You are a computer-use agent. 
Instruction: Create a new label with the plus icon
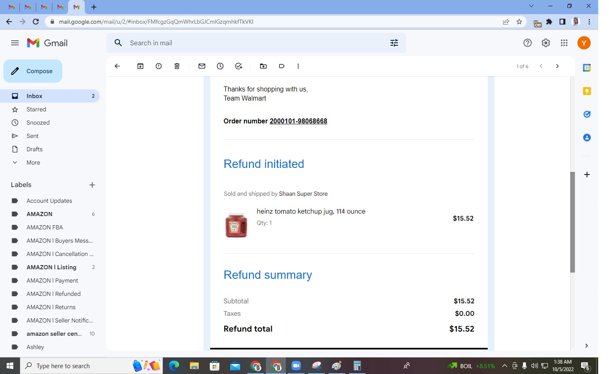pos(92,185)
